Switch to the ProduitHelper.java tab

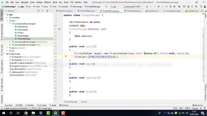(x=88, y=11)
